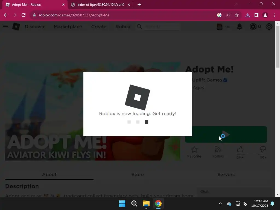The image size is (280, 210).
Task: Open the Chrome tab search dropdown
Action: click(x=236, y=4)
